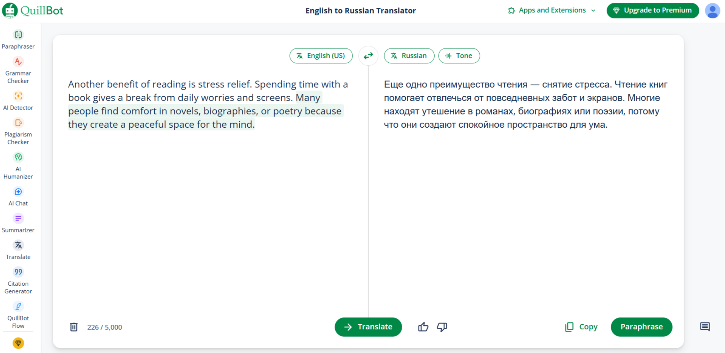
Task: Copy the Russian translation
Action: point(581,327)
